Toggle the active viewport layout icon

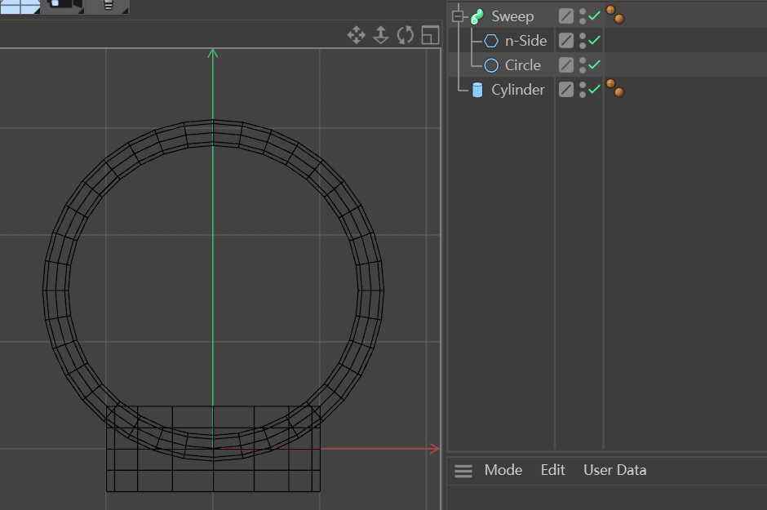[x=431, y=35]
